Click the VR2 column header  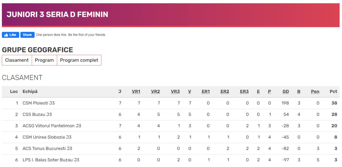click(156, 92)
